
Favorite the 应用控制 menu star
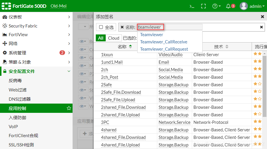coord(69,108)
